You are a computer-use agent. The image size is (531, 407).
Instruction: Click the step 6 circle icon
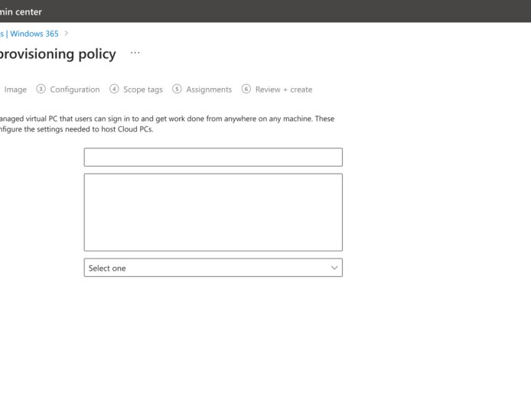click(246, 89)
